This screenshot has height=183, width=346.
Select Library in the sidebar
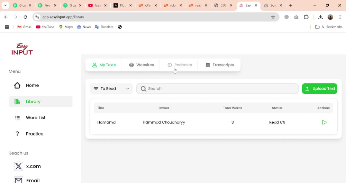(40, 102)
